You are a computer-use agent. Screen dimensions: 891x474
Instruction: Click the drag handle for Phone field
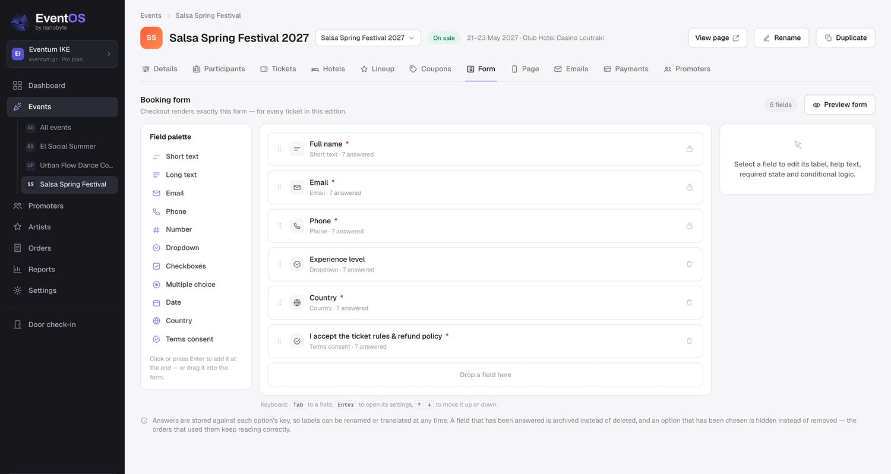point(280,226)
